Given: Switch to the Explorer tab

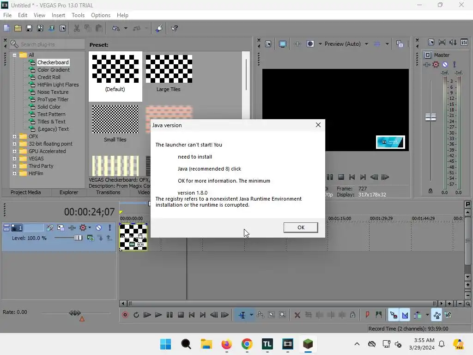Looking at the screenshot, I should point(69,192).
